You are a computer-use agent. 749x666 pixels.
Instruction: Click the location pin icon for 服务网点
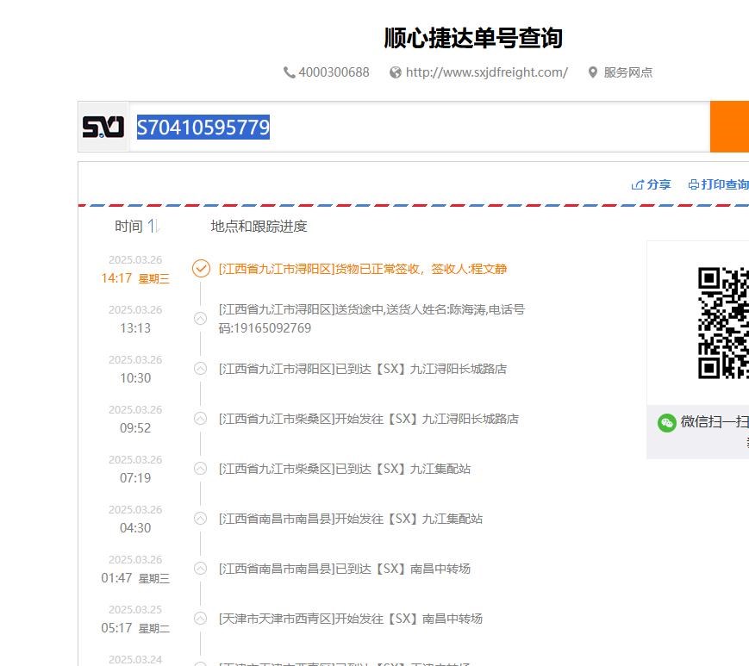coord(593,72)
